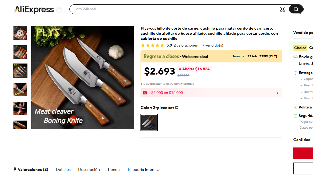Jump to Te podría interesar section
313x176 pixels.
[x=144, y=170]
